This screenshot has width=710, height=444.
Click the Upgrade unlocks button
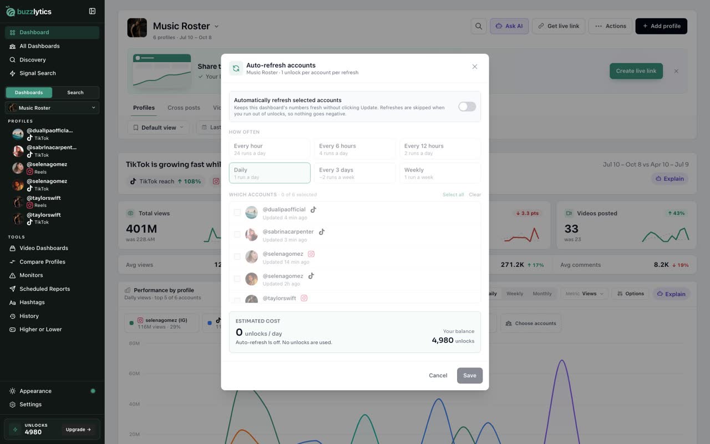(78, 430)
